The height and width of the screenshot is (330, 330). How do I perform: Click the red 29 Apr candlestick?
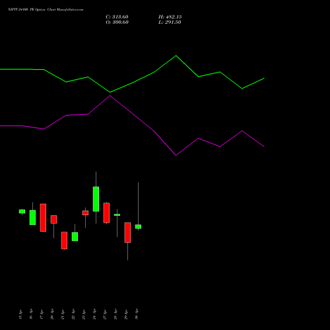127,232
